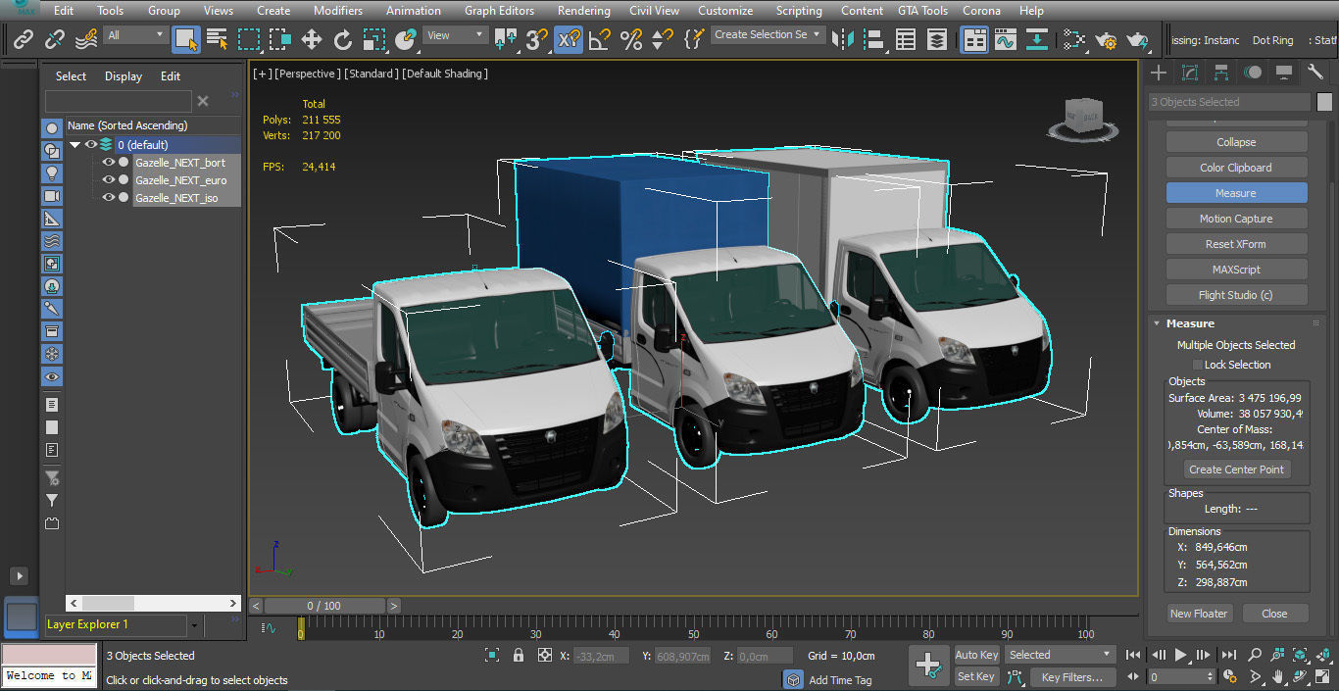Screen dimensions: 1339x691
Task: Click the Unlink Selection icon
Action: point(55,39)
